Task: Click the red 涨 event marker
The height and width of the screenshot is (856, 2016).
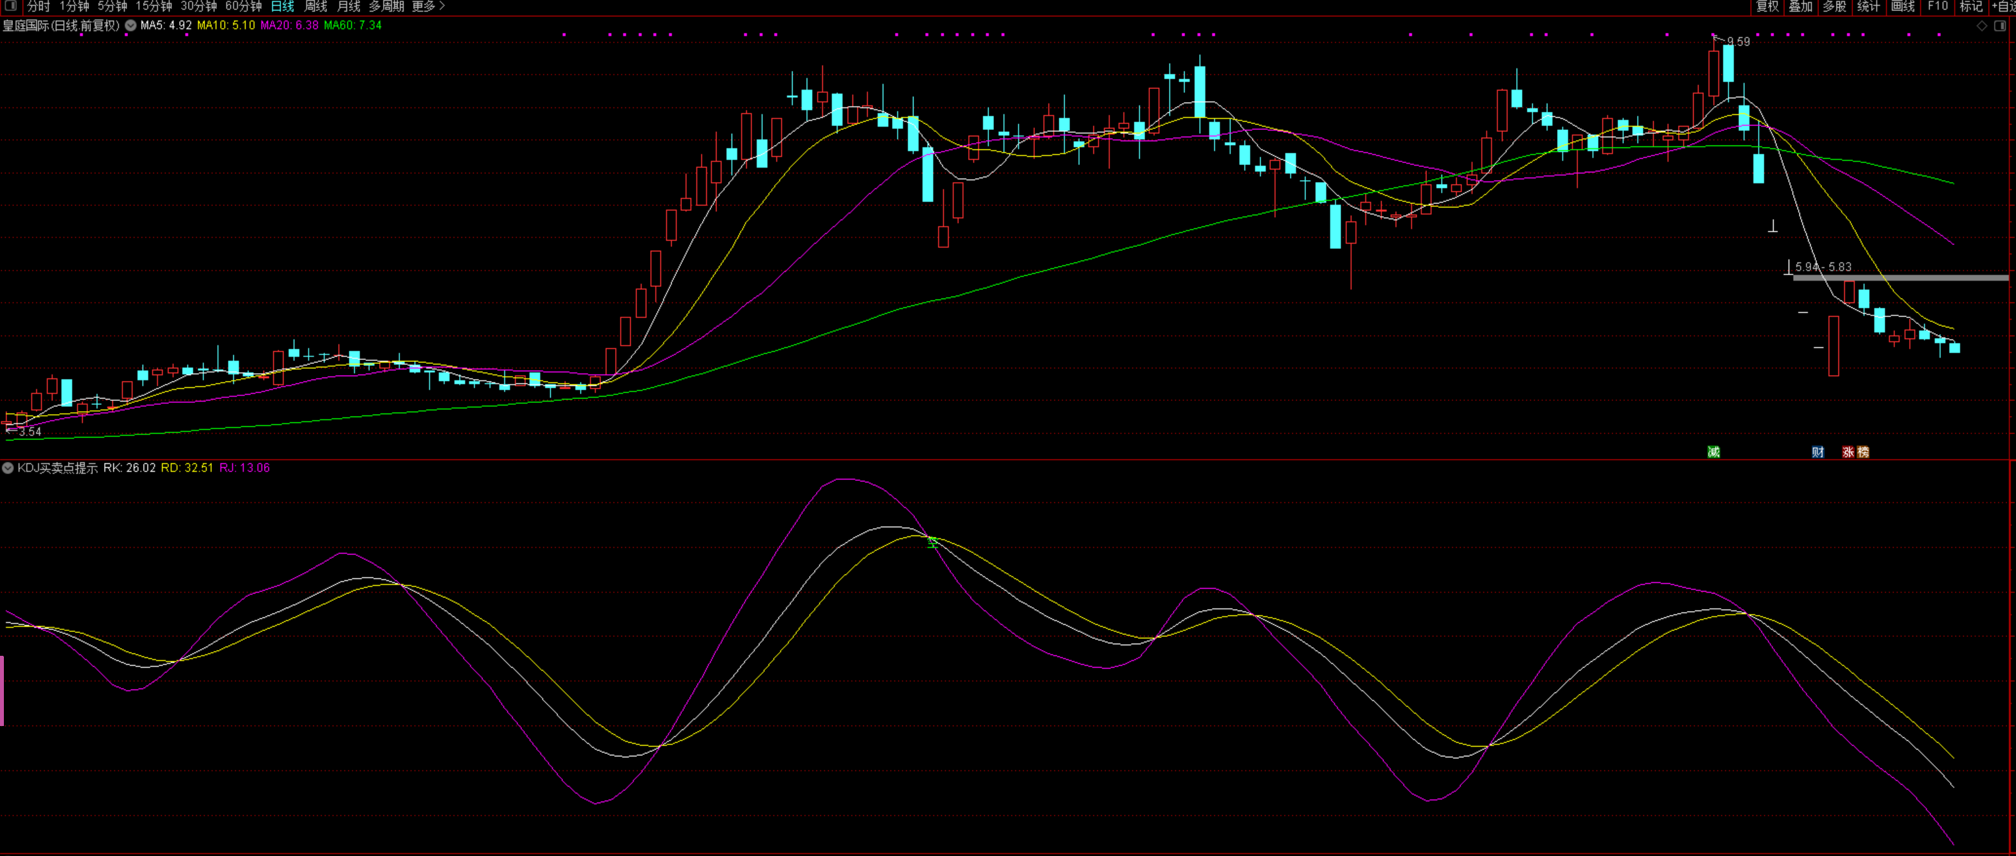Action: [x=1848, y=452]
